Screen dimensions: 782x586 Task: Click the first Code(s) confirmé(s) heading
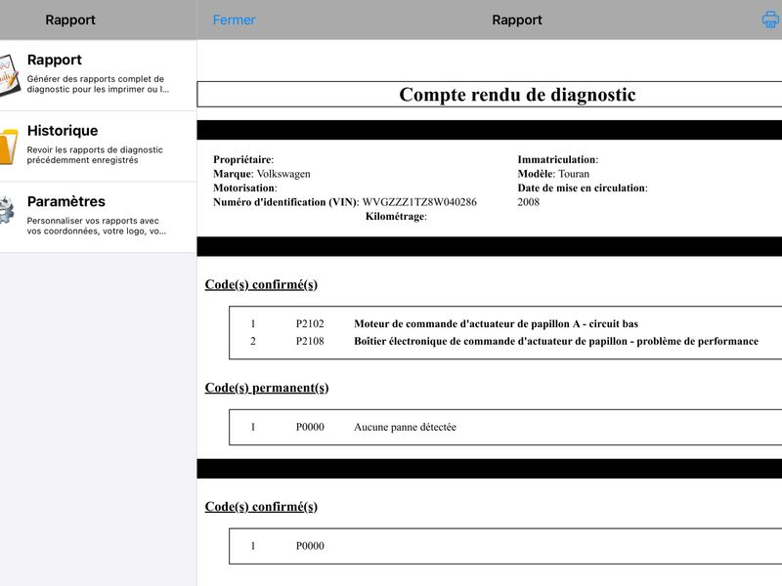pyautogui.click(x=261, y=284)
